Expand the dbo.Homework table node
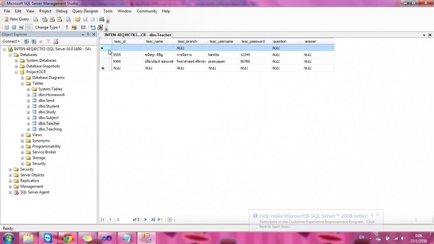The image size is (434, 244). click(x=28, y=95)
